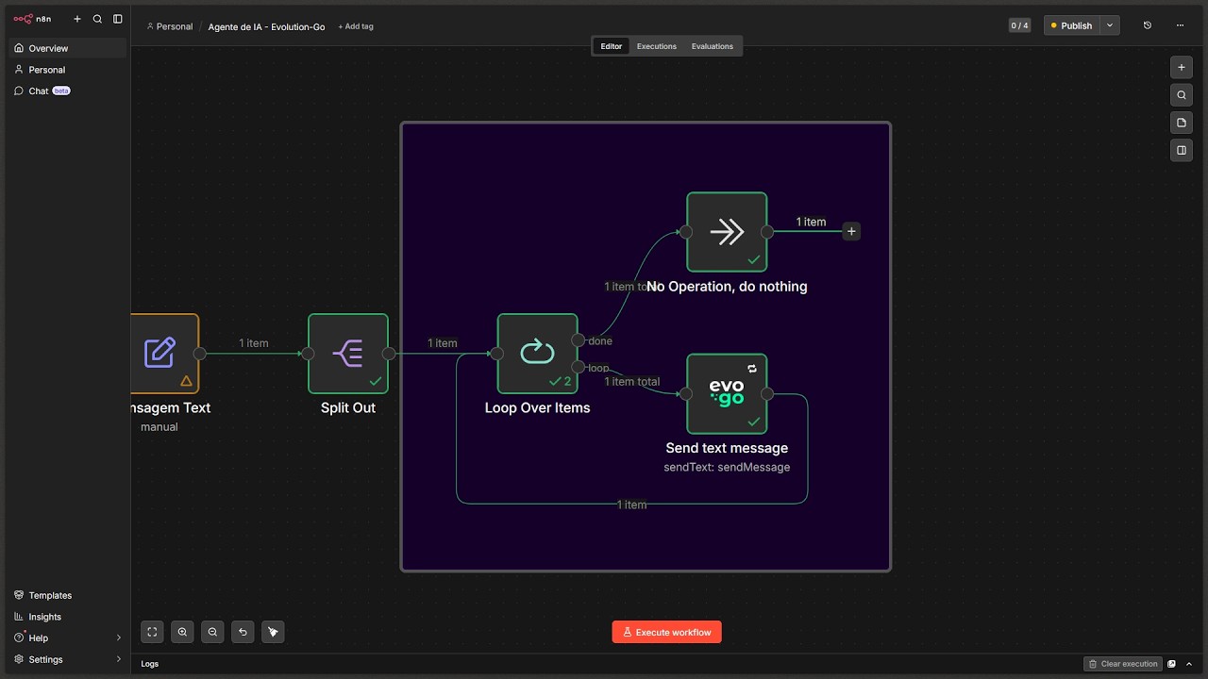Switch to the Evaluations tab

(x=713, y=46)
